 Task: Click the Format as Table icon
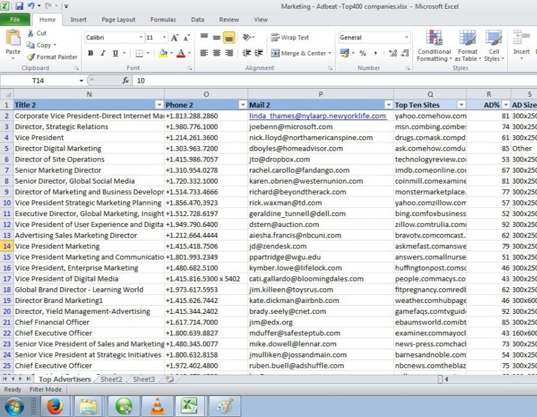tap(467, 47)
